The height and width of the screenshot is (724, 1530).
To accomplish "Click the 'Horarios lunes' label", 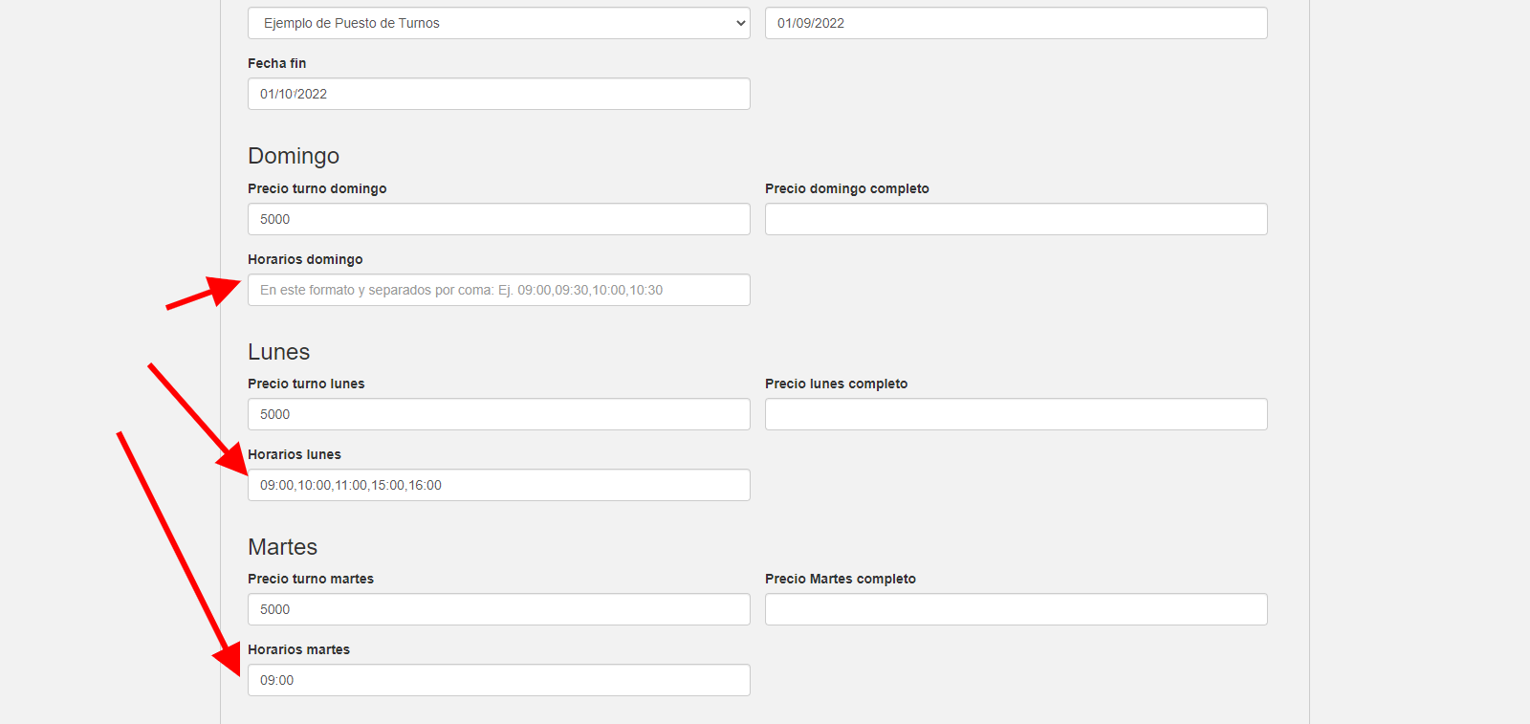I will (x=294, y=454).
